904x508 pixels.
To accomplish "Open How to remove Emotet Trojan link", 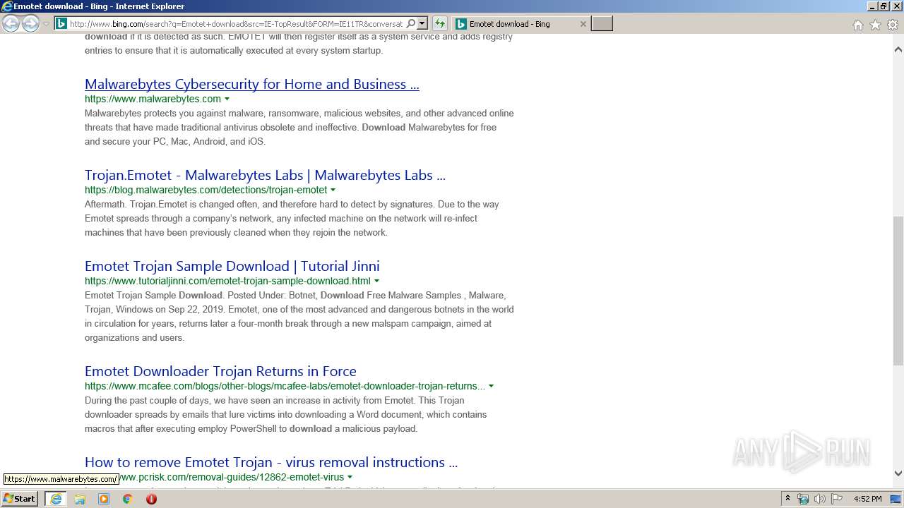I will coord(271,462).
